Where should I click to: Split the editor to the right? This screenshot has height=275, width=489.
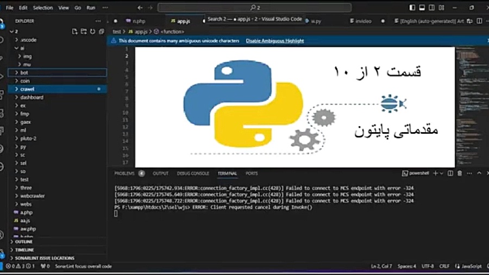click(x=479, y=21)
